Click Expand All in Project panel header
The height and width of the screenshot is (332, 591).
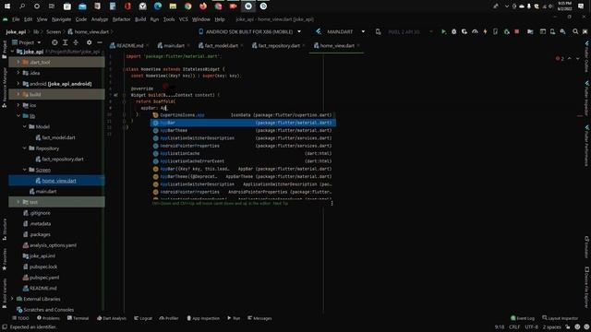[66, 42]
